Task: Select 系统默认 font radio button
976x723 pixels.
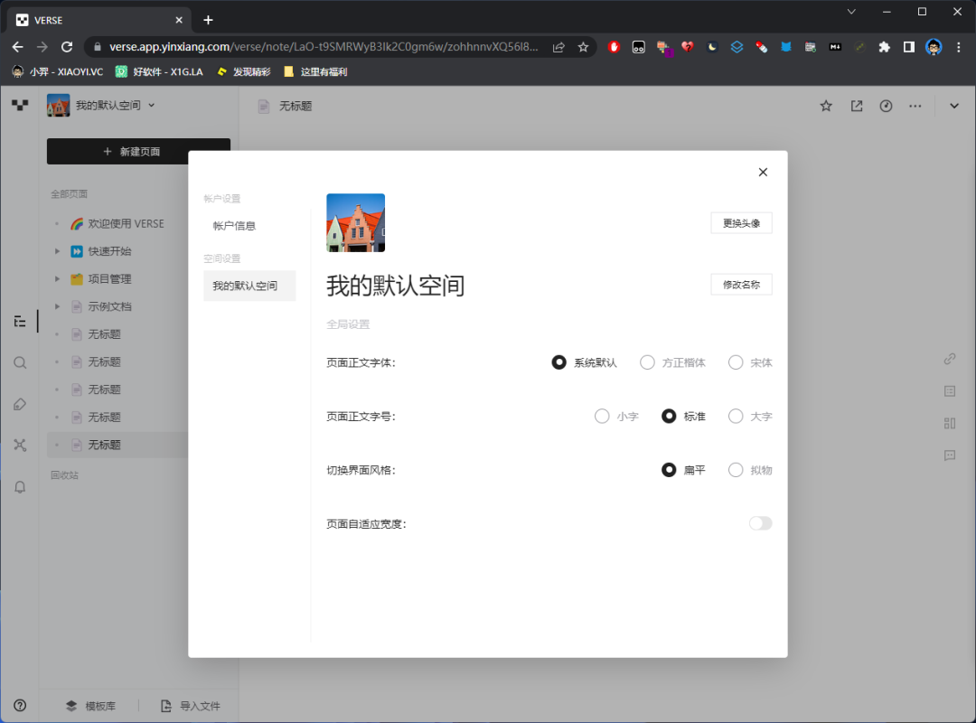Action: point(559,362)
